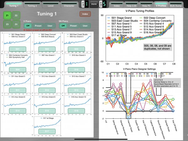This screenshot has height=141, width=188.
Task: Set V Piano tuning to Off
Action: tap(28, 26)
